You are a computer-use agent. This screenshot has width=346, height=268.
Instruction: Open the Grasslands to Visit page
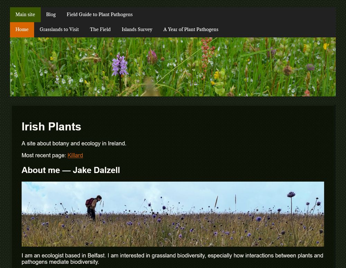click(59, 29)
